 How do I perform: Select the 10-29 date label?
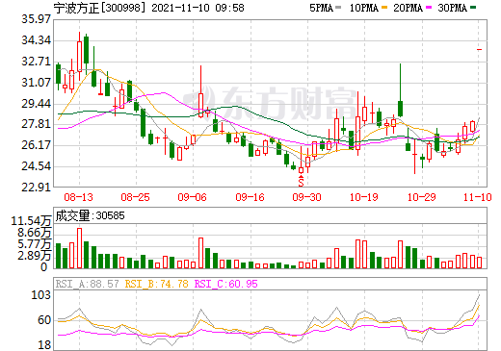422,197
